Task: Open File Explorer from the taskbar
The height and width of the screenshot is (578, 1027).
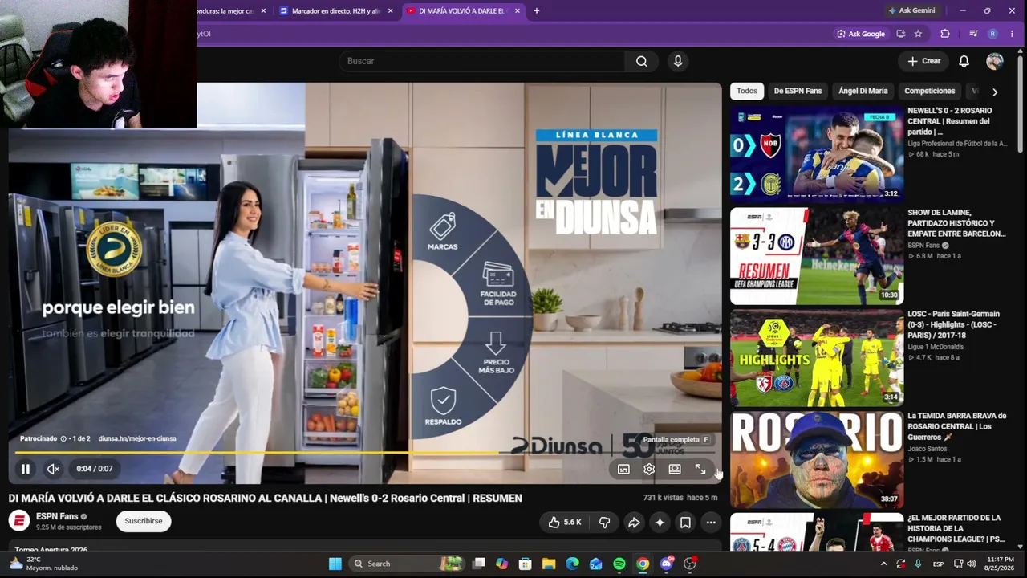Action: [549, 564]
